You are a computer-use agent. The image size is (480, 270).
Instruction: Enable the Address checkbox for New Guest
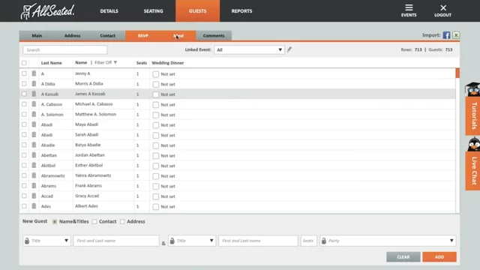[x=122, y=222]
